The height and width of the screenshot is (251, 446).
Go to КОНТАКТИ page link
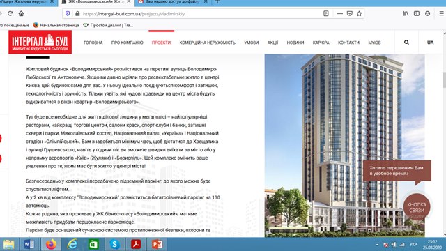[x=348, y=43]
